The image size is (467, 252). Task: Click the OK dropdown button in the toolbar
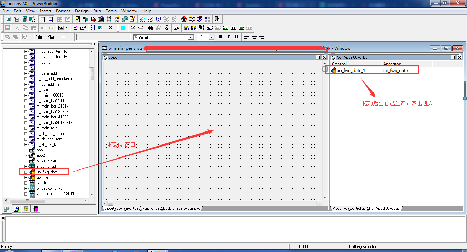pos(66,28)
